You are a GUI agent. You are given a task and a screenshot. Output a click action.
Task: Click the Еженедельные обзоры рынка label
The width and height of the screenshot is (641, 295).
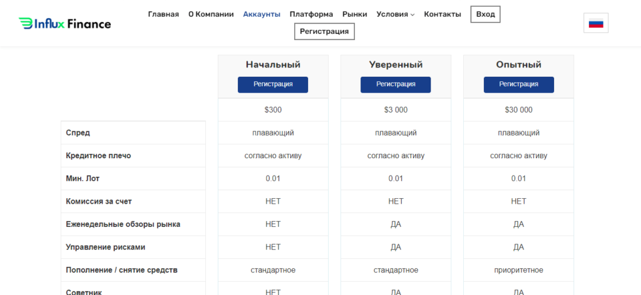coord(123,224)
